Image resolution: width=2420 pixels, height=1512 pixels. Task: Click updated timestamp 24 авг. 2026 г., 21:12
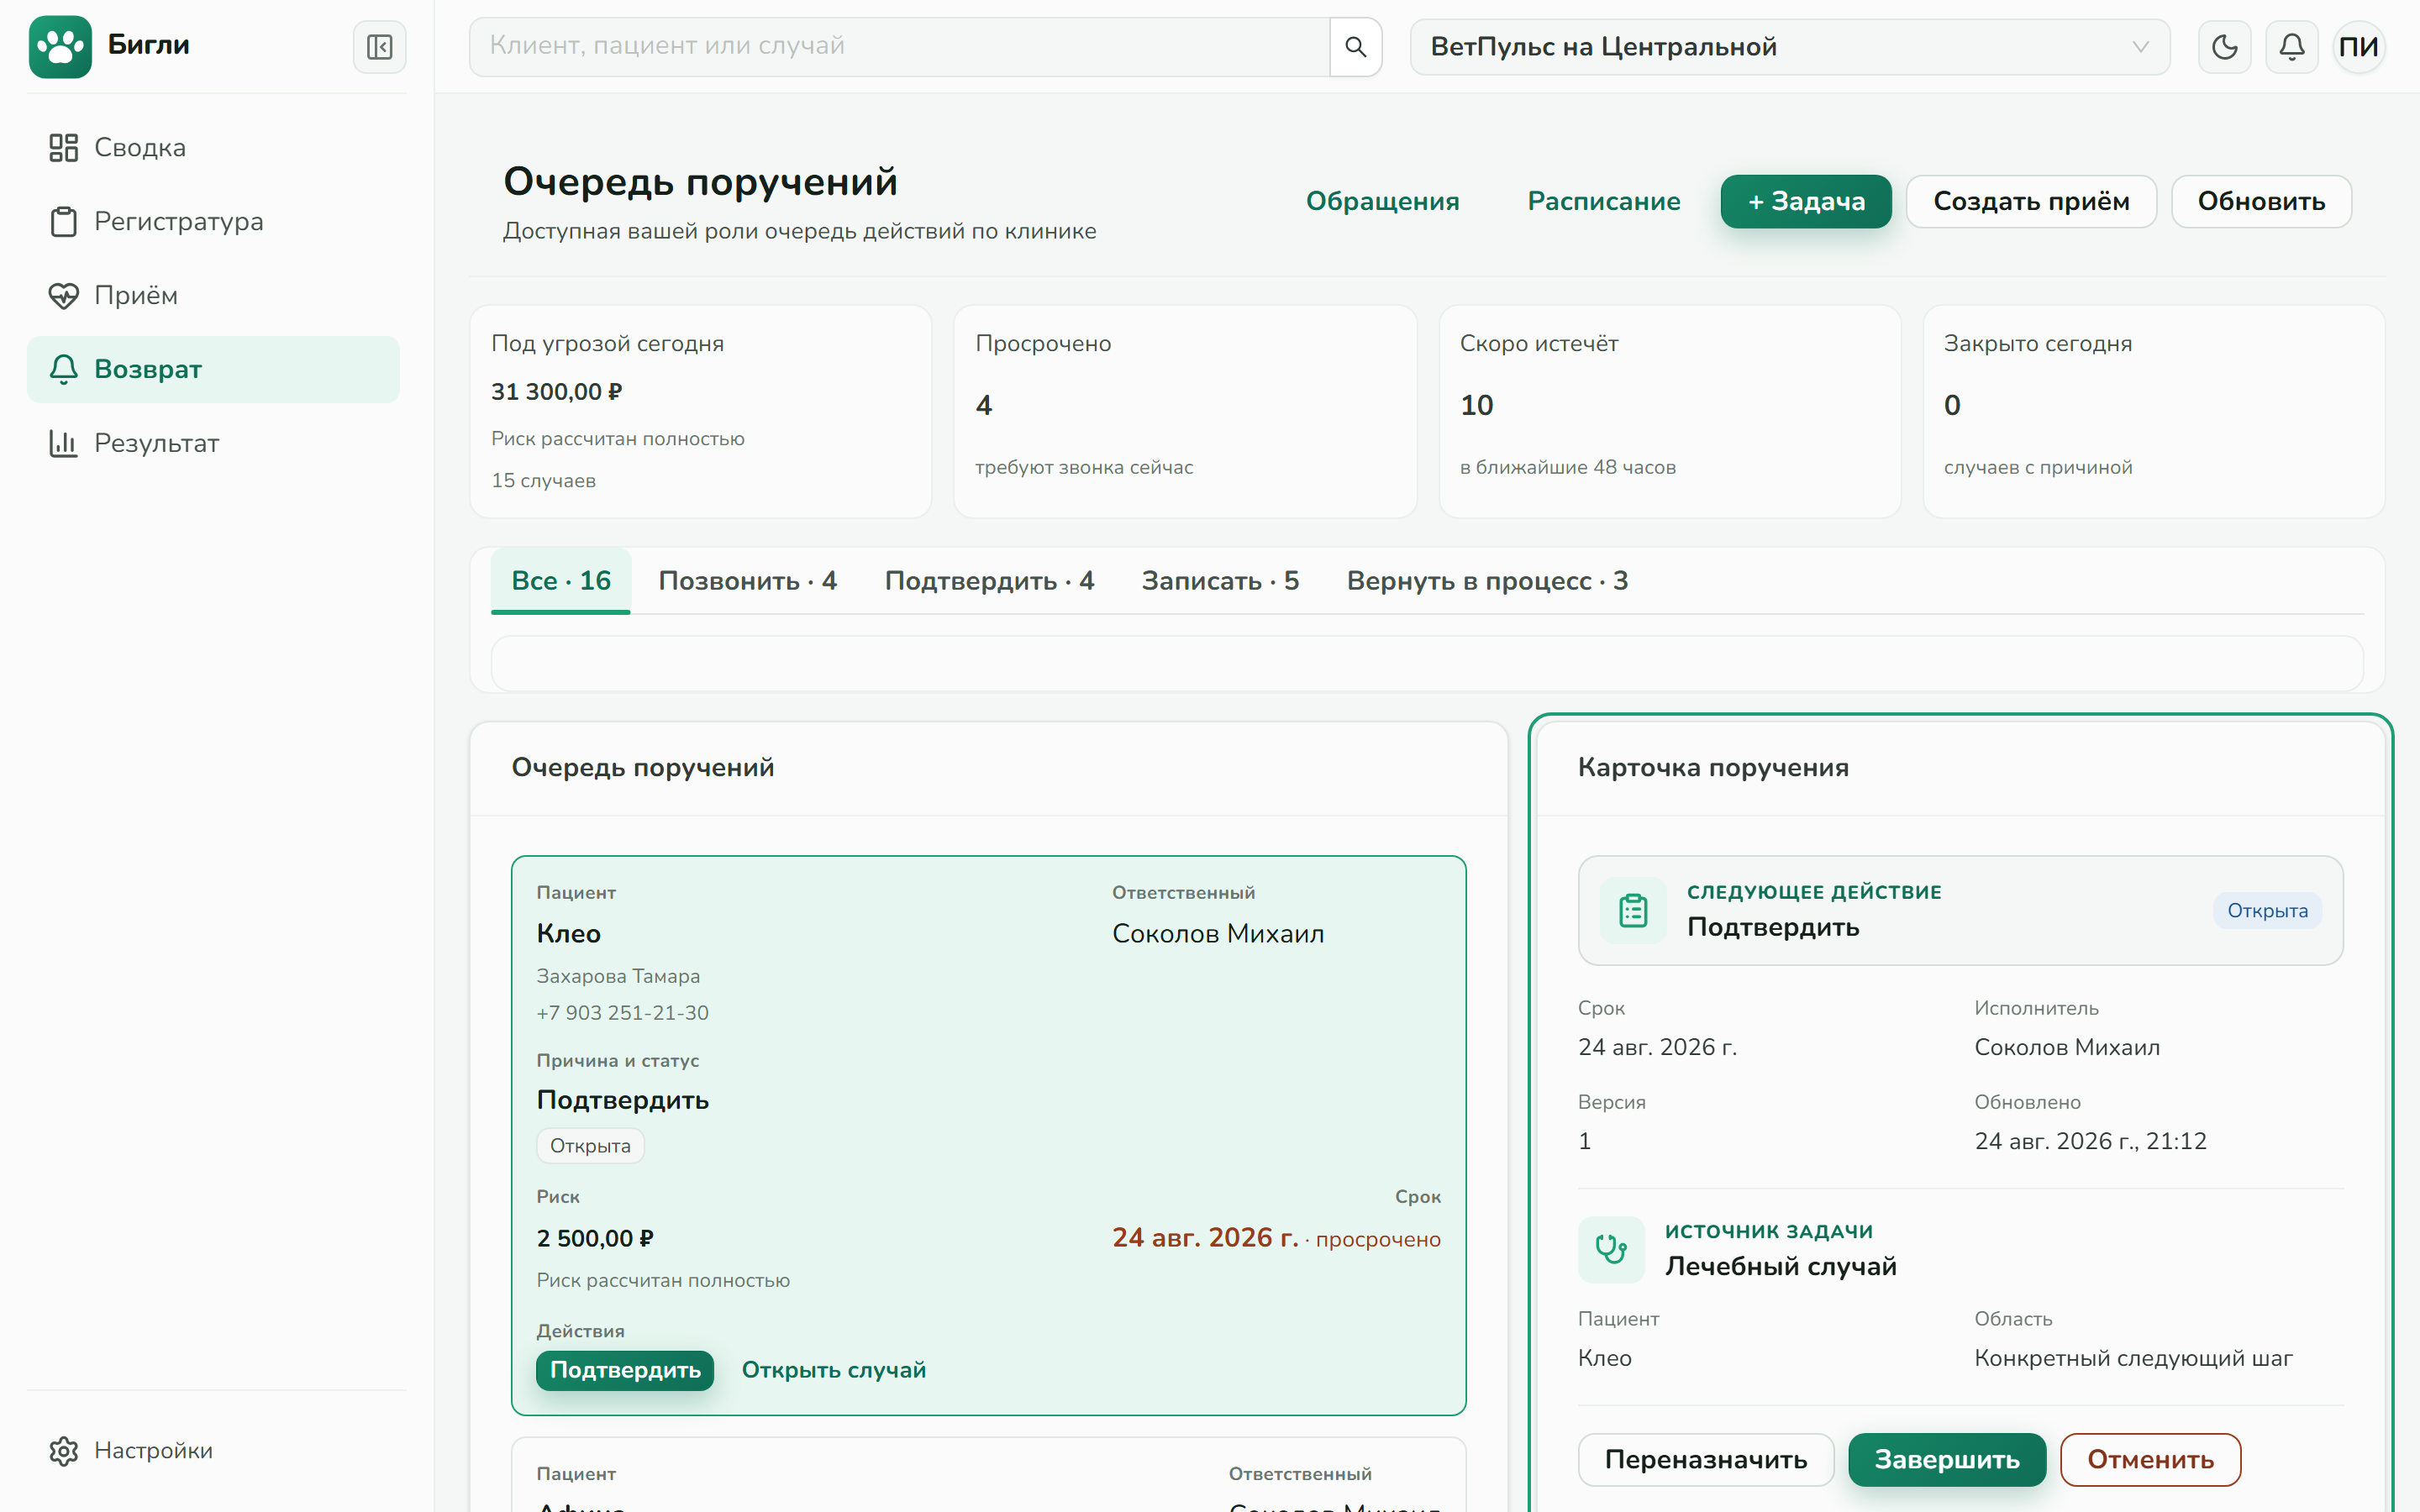(2090, 1141)
